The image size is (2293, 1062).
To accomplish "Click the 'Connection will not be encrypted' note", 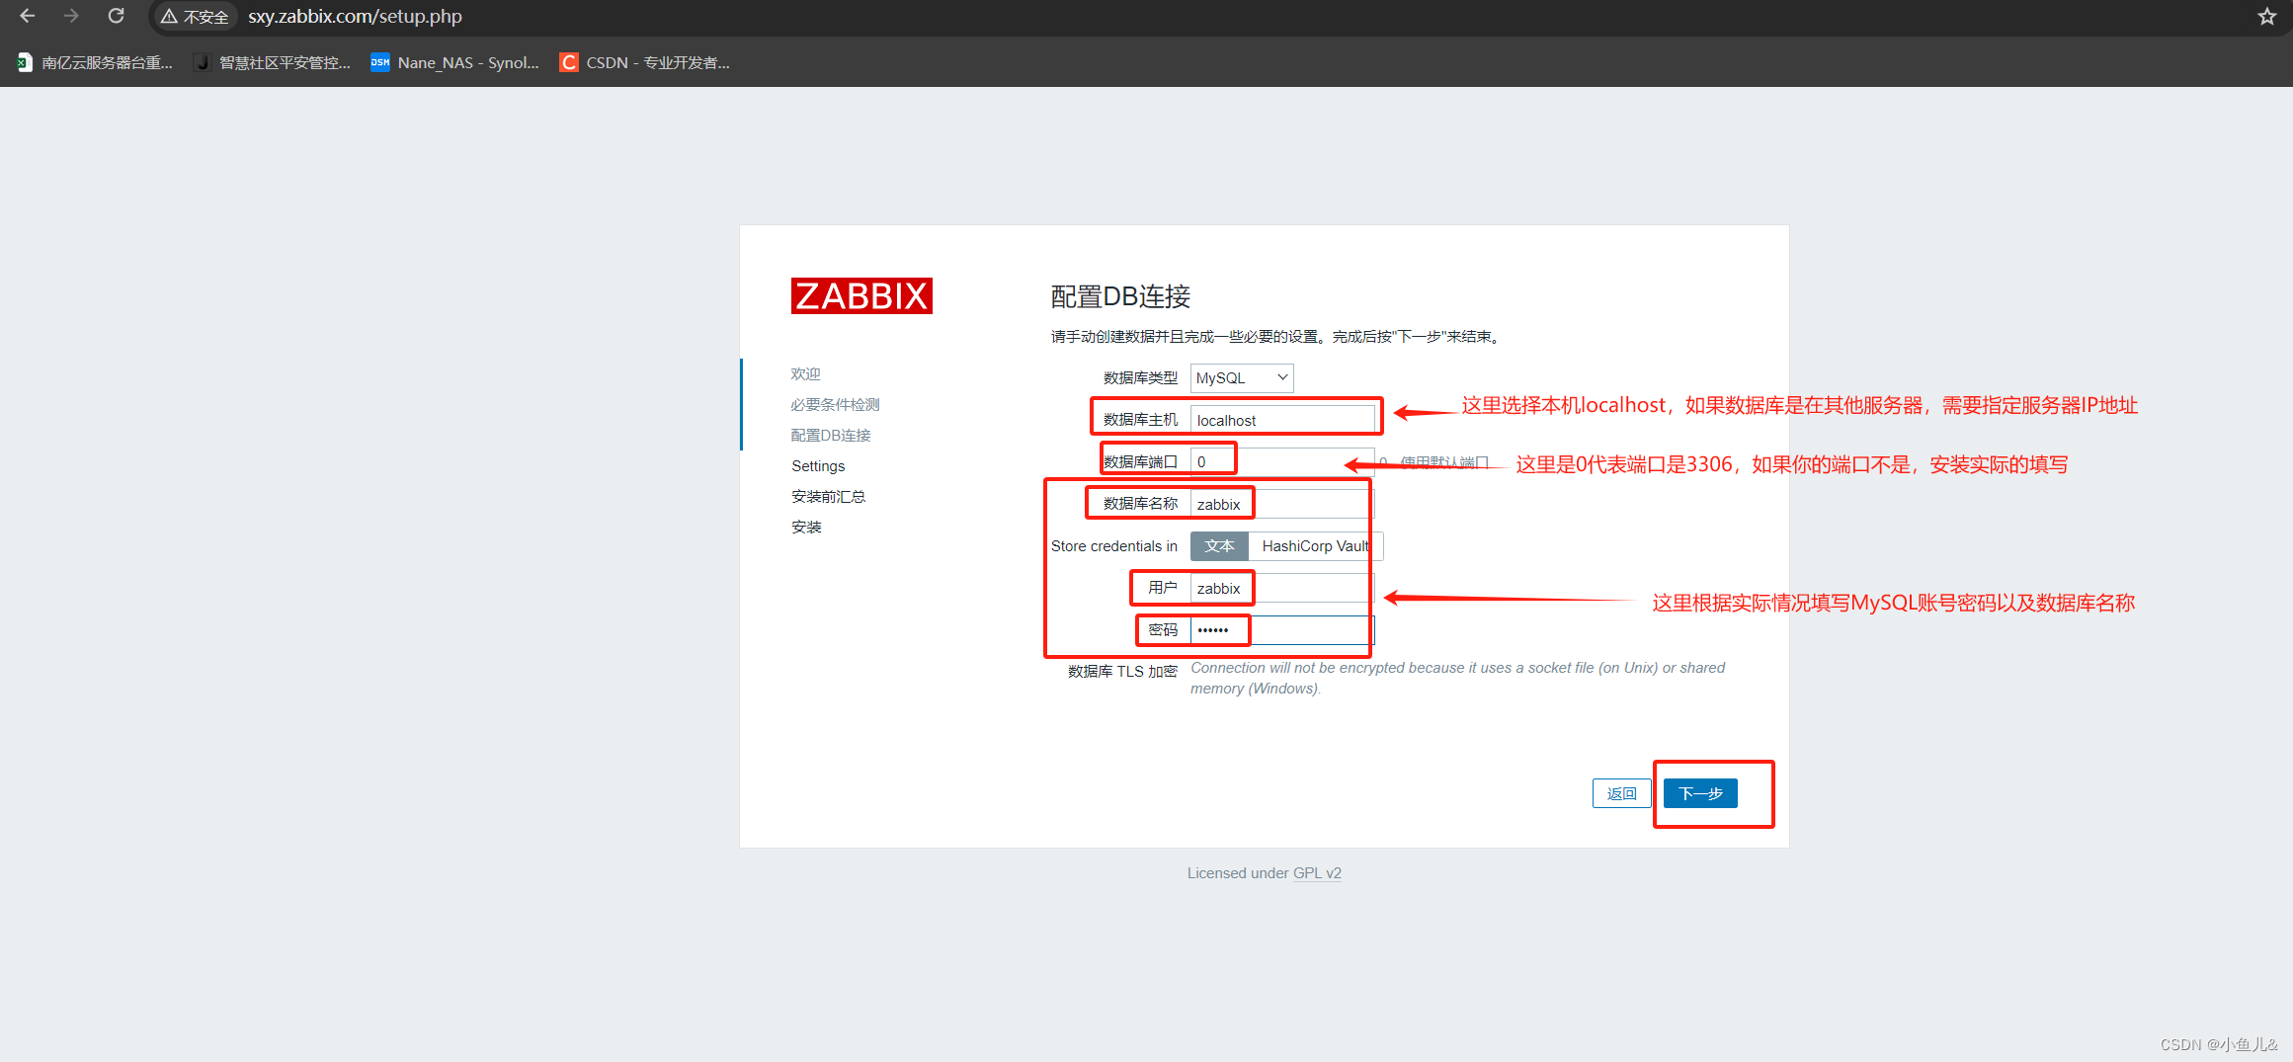I will pos(1457,679).
